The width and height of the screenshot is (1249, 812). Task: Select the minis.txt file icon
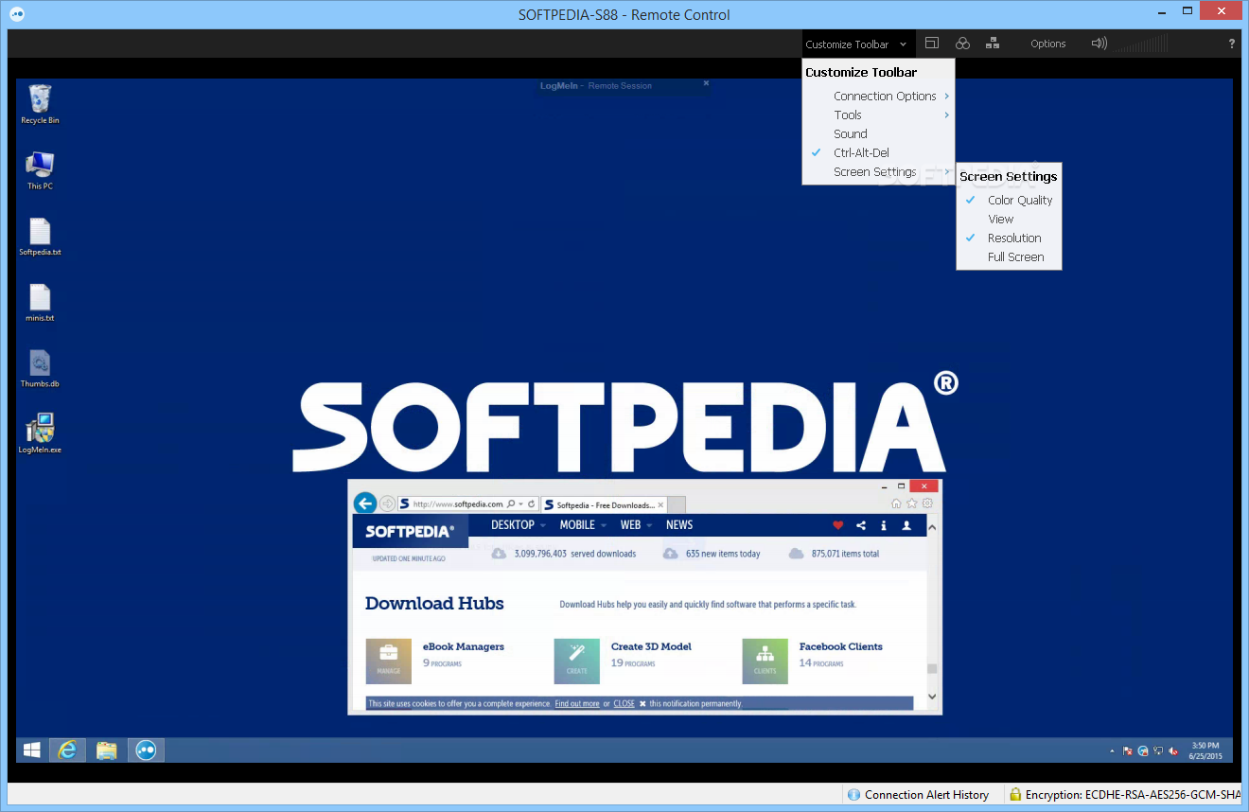(40, 303)
